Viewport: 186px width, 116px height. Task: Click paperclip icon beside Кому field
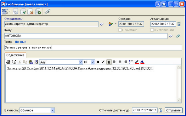tap(178, 36)
